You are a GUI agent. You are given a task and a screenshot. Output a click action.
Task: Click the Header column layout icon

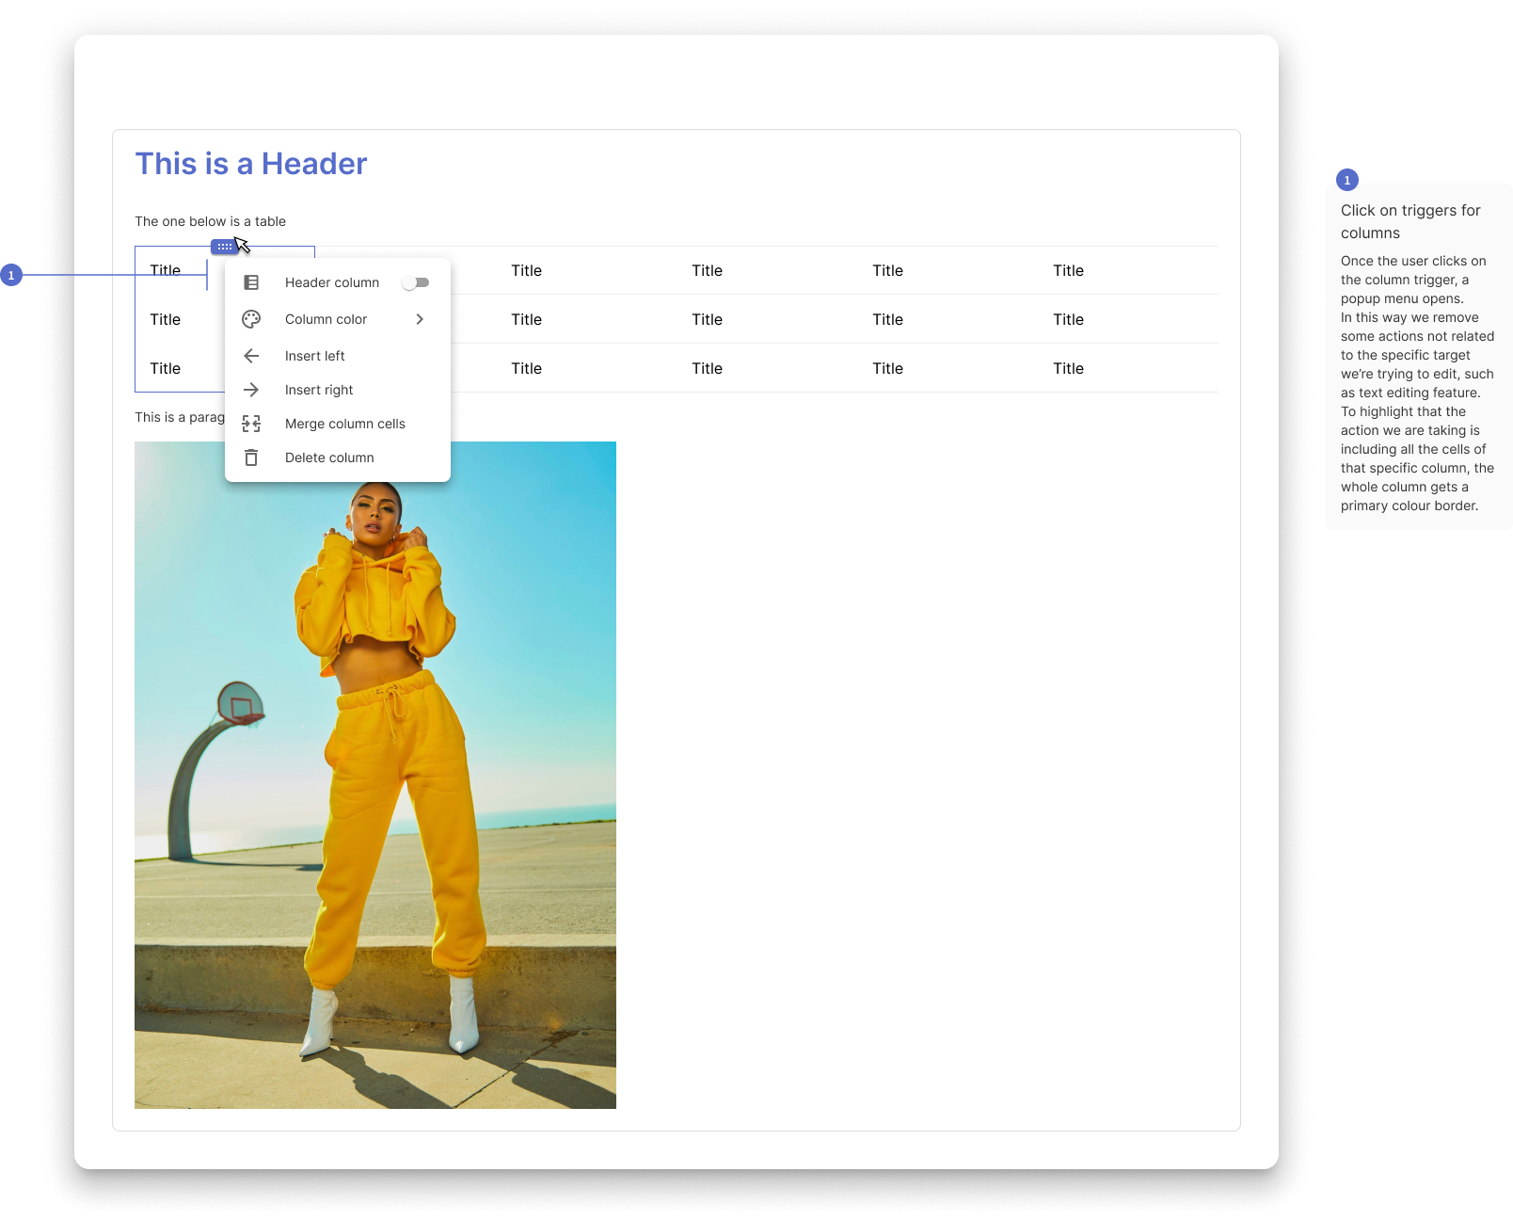tap(251, 282)
